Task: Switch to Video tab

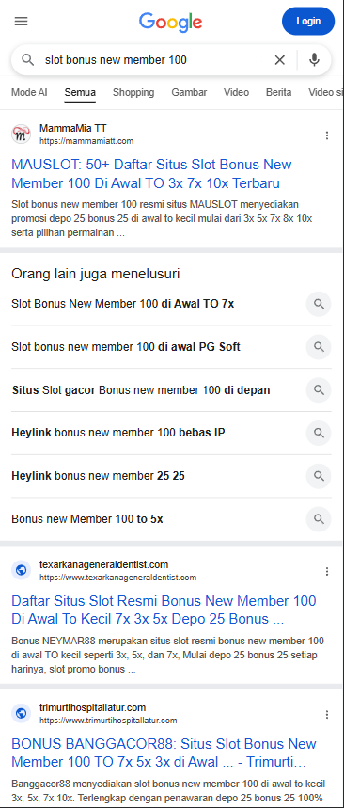Action: tap(236, 93)
